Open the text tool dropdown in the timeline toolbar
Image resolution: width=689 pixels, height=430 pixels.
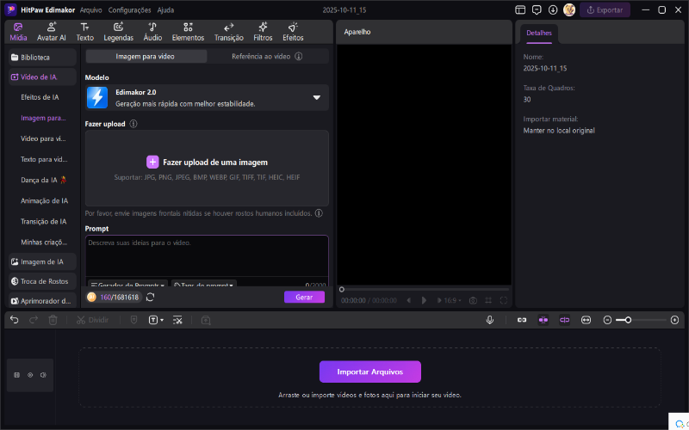(156, 320)
